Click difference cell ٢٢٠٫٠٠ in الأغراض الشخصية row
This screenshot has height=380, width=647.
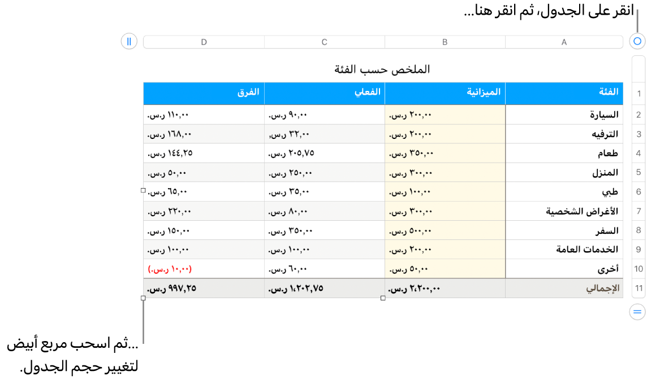click(x=204, y=211)
